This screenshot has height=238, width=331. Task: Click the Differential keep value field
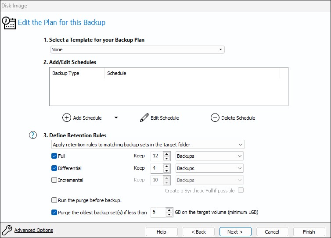157,168
